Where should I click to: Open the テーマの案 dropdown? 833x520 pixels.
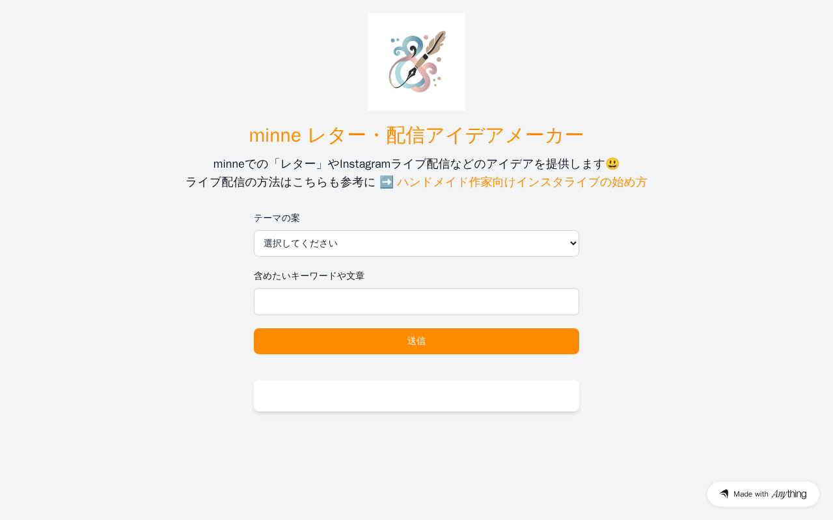(416, 243)
